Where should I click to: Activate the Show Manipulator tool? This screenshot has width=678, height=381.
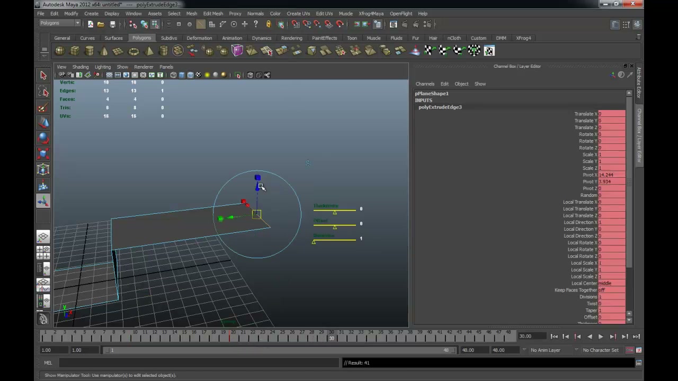tap(43, 201)
